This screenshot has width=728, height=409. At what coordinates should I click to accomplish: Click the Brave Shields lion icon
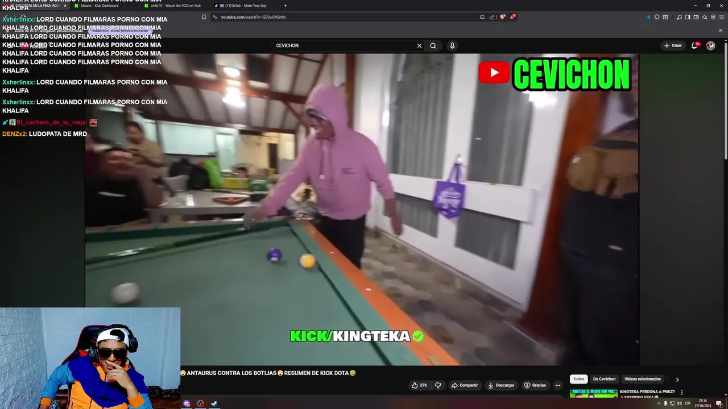[x=502, y=17]
